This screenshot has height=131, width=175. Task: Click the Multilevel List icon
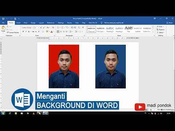click(x=67, y=28)
